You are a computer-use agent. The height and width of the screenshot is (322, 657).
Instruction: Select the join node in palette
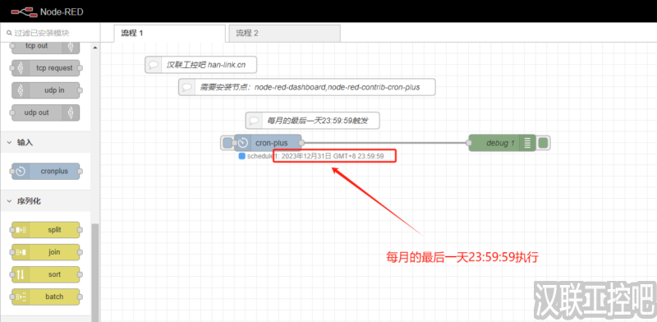[x=46, y=252]
